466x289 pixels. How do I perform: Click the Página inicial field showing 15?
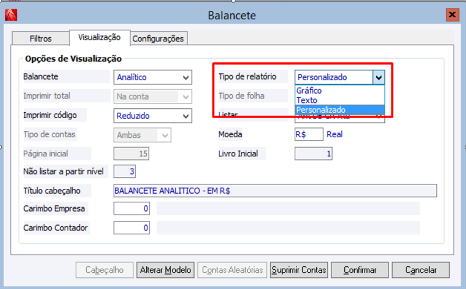pyautogui.click(x=131, y=154)
